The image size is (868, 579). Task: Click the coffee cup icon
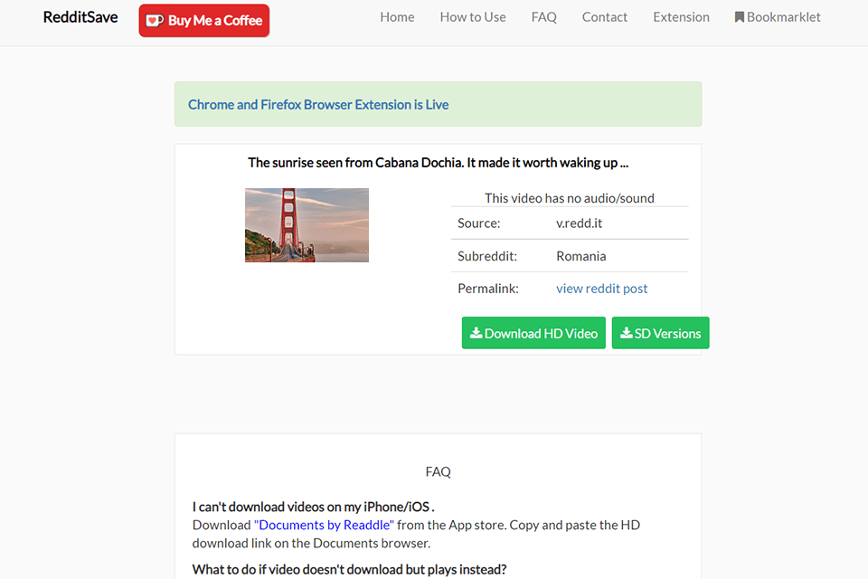pyautogui.click(x=155, y=20)
